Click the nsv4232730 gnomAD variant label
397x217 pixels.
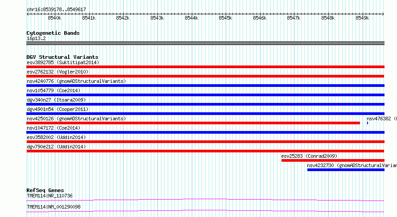click(352, 165)
